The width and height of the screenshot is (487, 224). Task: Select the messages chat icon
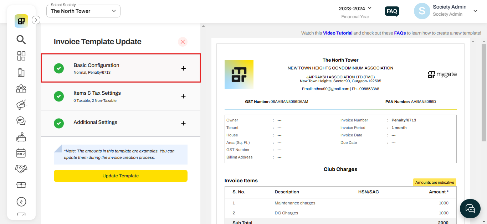coord(21,121)
